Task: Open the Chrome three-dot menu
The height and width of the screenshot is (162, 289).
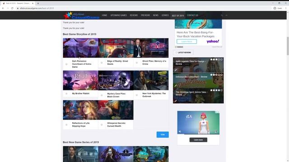Action: point(286,8)
